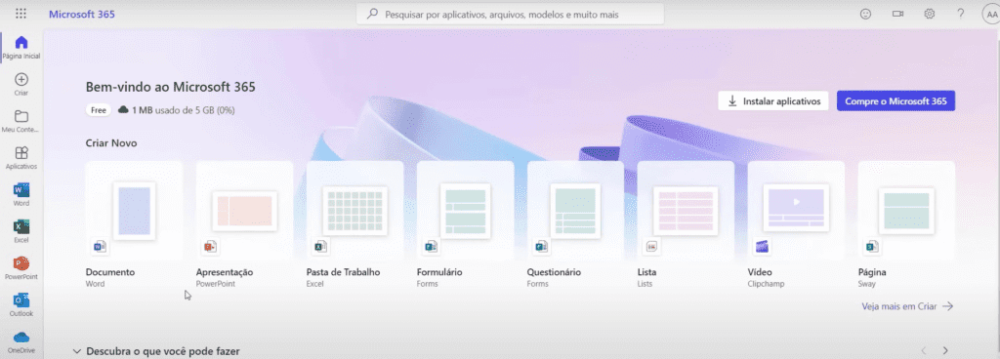Open the video camera meeting icon
This screenshot has width=1000, height=359.
[898, 14]
